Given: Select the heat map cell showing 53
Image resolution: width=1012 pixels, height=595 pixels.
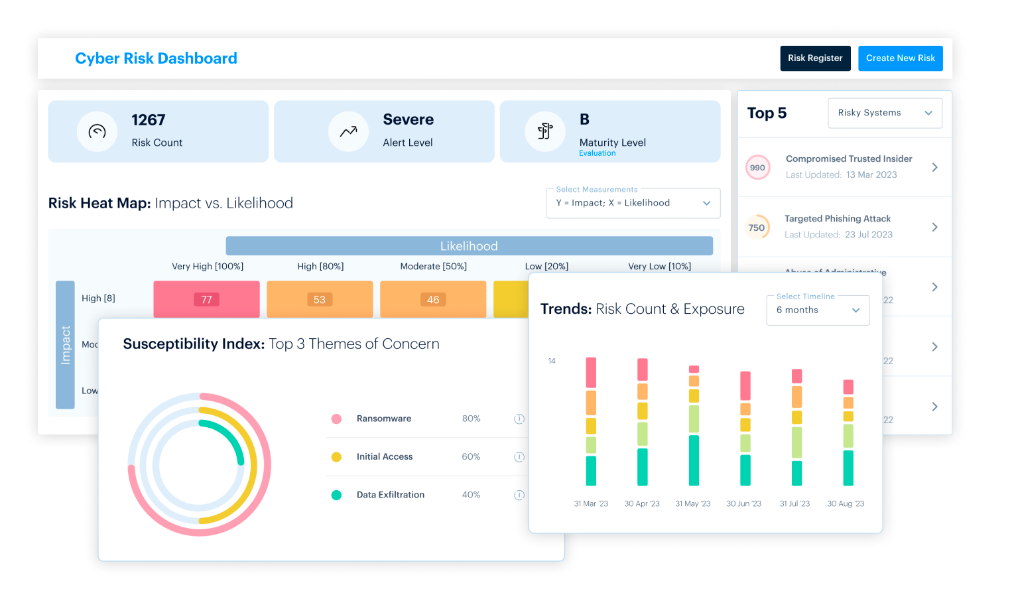Looking at the screenshot, I should [320, 299].
